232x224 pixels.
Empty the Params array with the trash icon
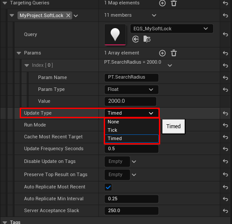pos(174,53)
